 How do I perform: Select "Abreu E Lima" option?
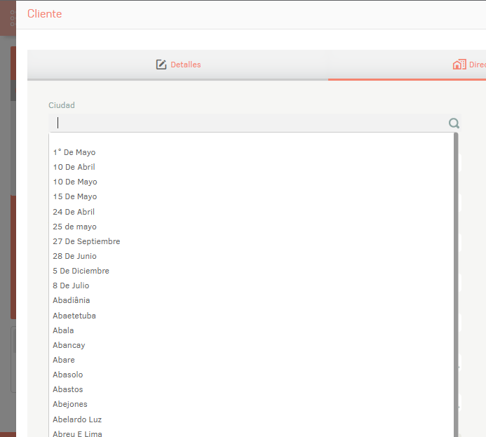tap(251, 433)
